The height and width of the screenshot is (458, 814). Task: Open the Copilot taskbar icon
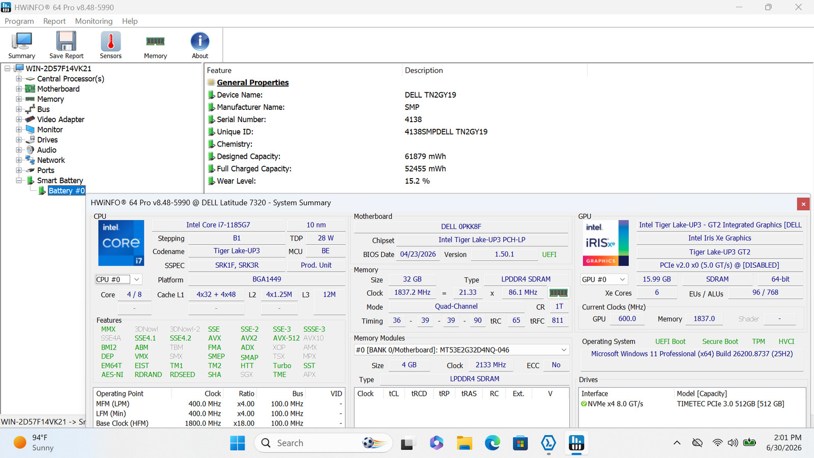click(x=436, y=443)
